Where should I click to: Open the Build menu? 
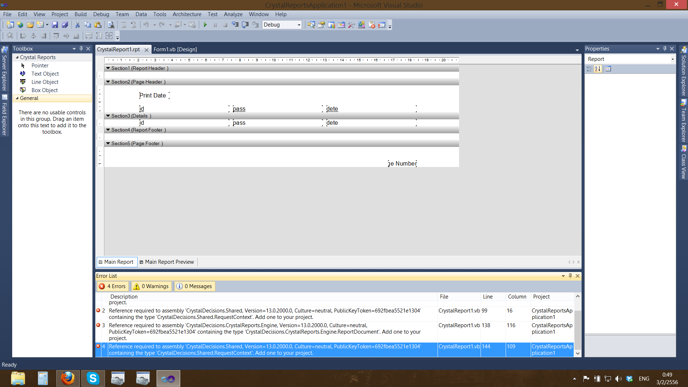(x=80, y=14)
